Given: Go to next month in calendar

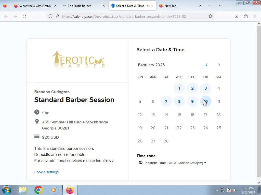Looking at the screenshot, I should coord(219,65).
